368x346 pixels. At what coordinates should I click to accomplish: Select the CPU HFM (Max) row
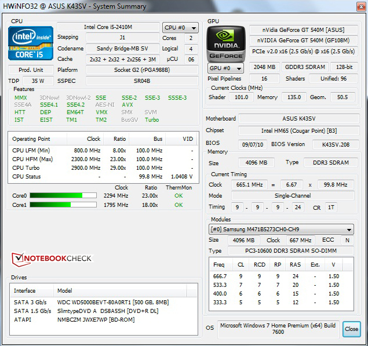[x=103, y=159]
